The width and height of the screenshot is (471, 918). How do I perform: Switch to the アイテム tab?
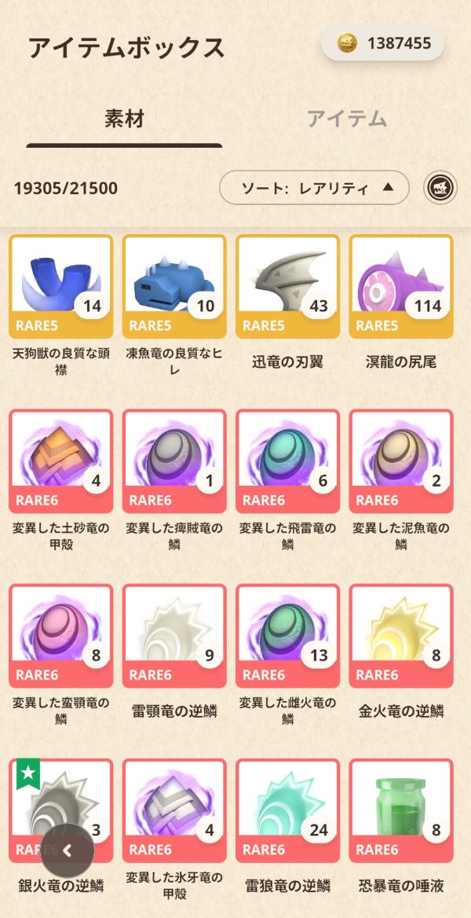(x=347, y=119)
